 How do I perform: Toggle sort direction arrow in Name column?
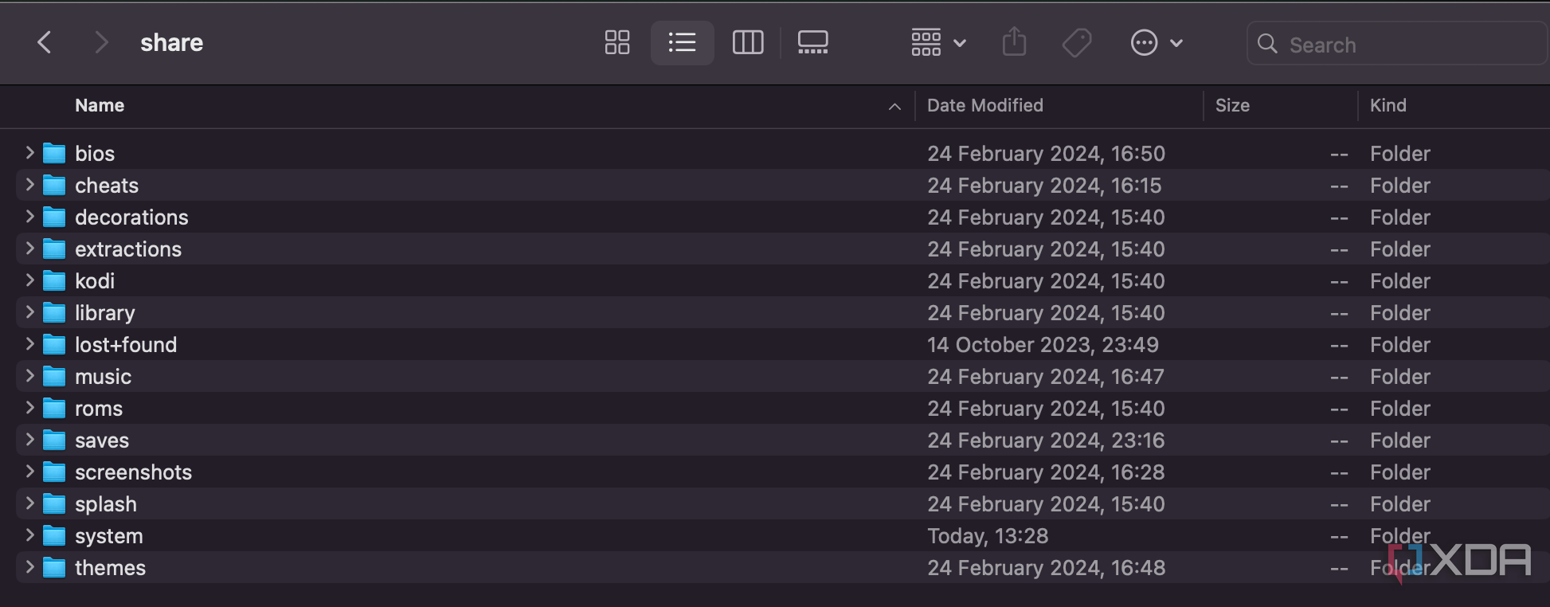(894, 106)
